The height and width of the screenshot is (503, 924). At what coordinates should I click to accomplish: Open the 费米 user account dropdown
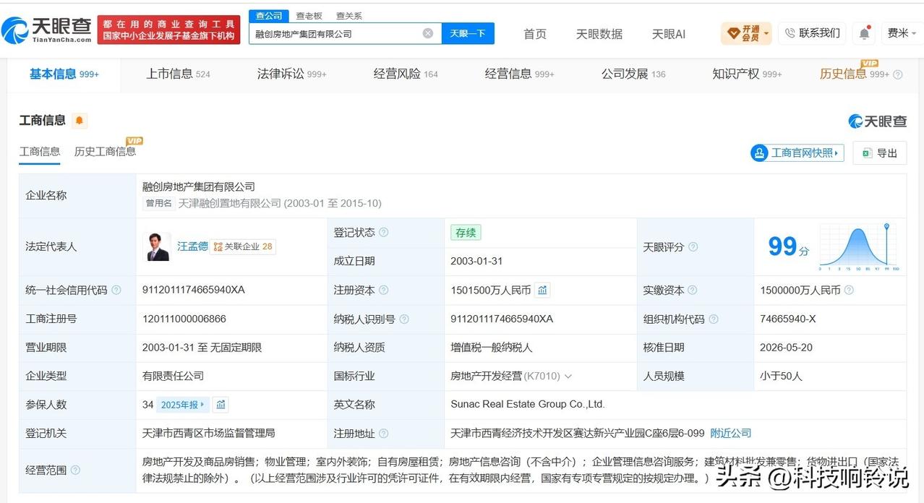pos(902,33)
